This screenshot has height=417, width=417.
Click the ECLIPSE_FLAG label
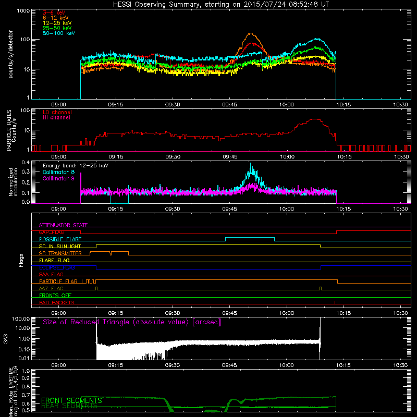click(57, 267)
